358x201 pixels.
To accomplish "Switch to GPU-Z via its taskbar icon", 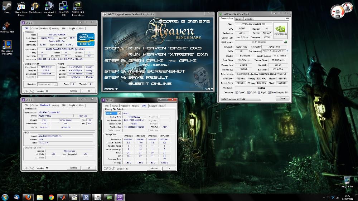I will [x=109, y=197].
